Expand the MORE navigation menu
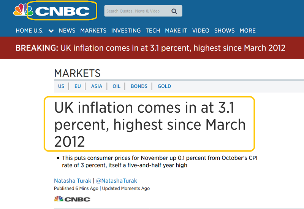This screenshot has height=209, width=304. click(247, 30)
